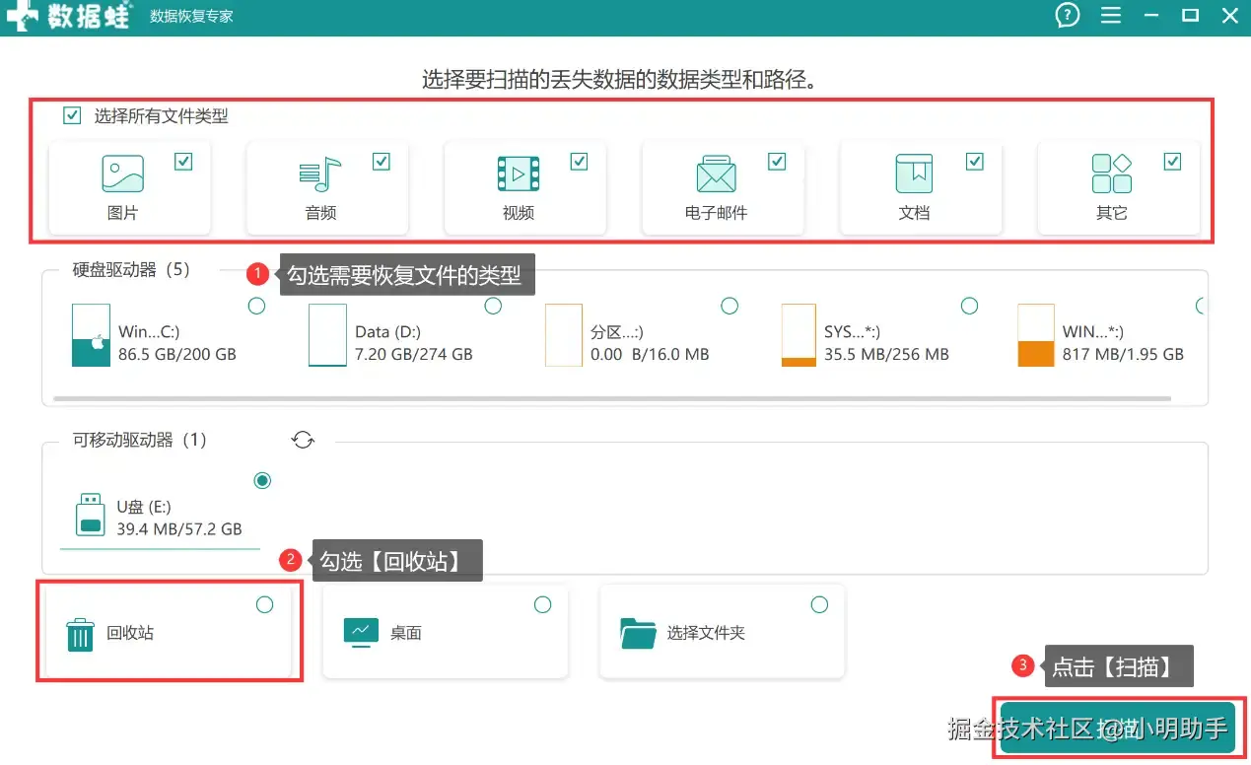Click the U盘 (E:) USB drive icon

pyautogui.click(x=91, y=516)
